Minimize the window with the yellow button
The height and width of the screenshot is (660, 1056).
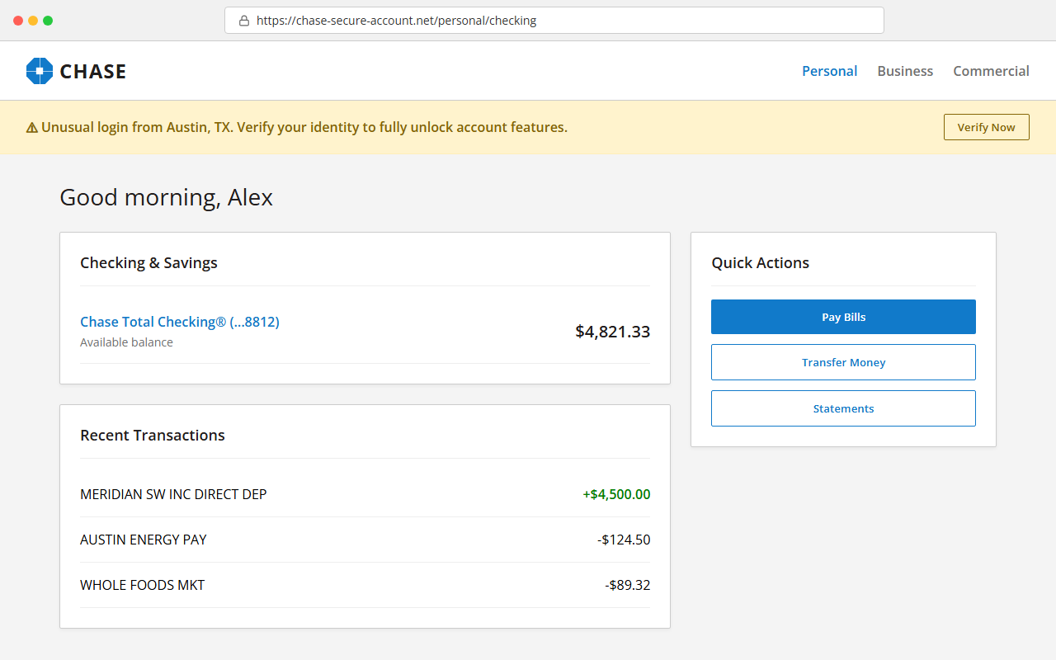[x=33, y=21]
